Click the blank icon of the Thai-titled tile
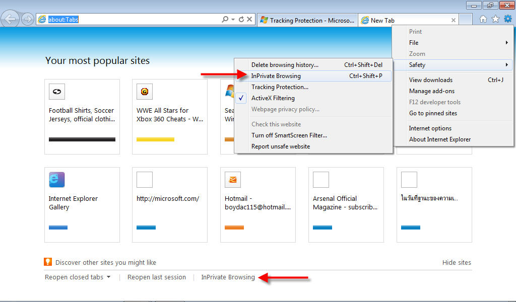The image size is (516, 302). tap(409, 180)
